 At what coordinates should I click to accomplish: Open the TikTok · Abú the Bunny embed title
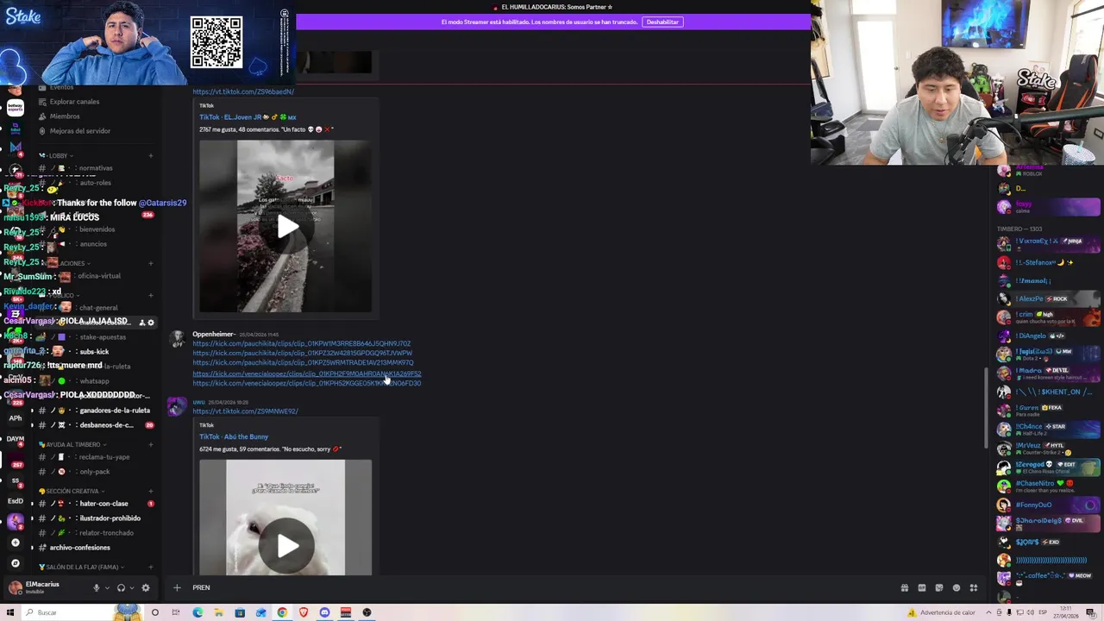tap(234, 436)
